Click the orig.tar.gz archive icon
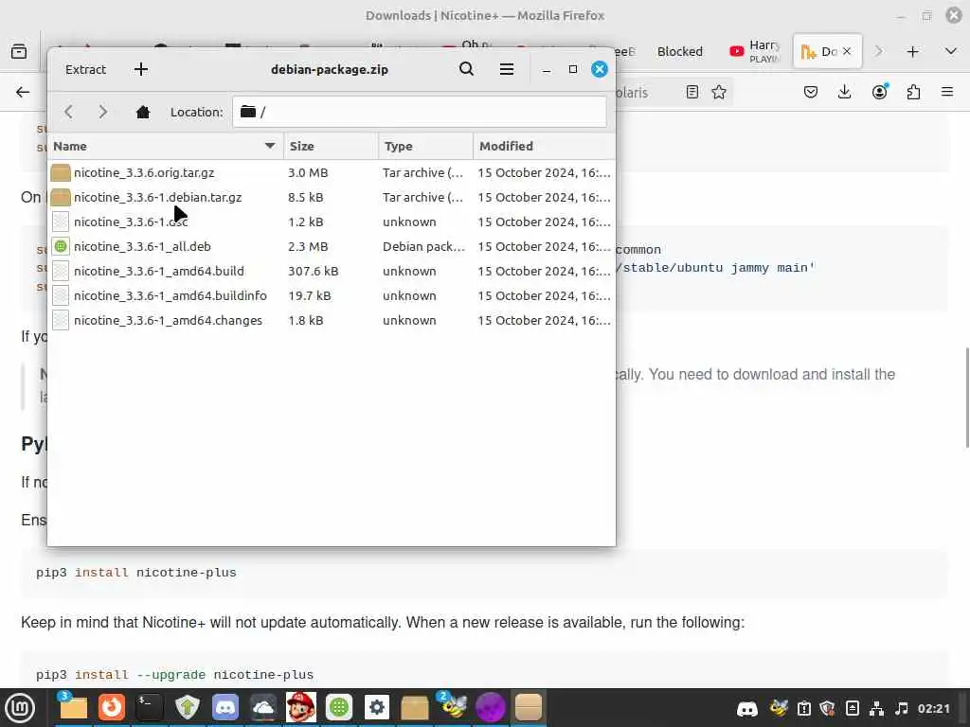The height and width of the screenshot is (727, 970). 61,172
